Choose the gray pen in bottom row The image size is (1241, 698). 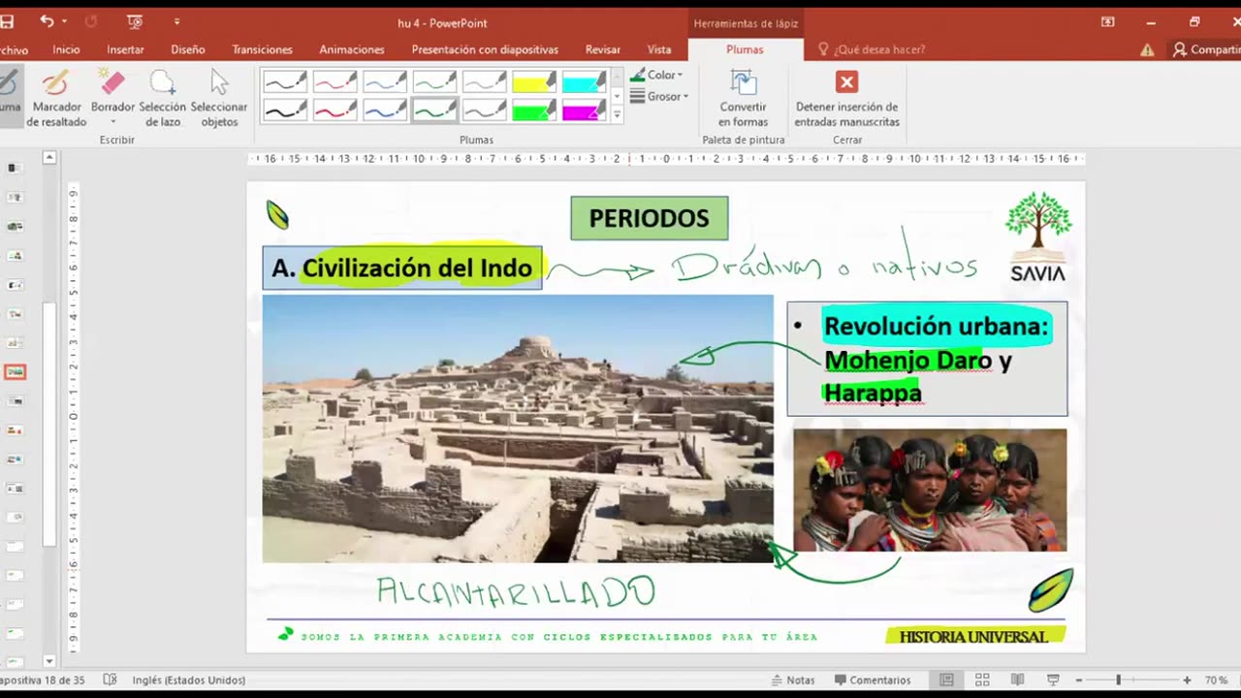click(x=483, y=110)
